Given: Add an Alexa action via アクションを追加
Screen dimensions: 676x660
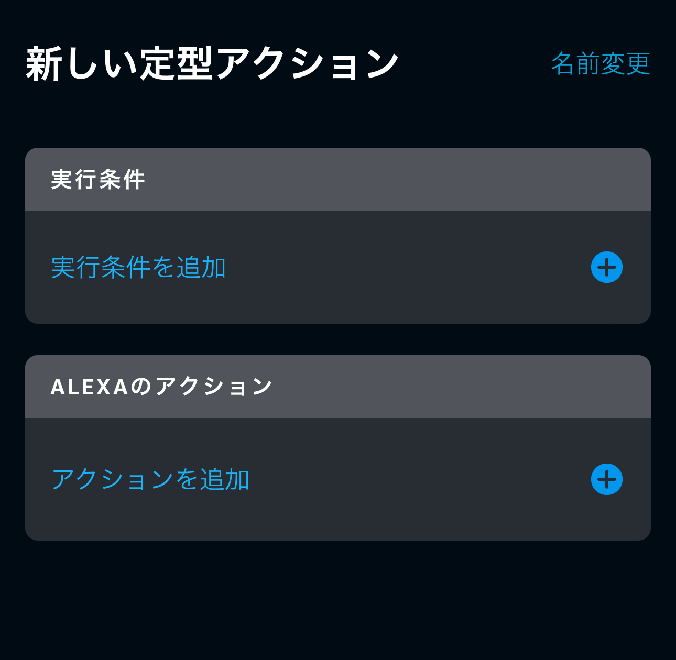Looking at the screenshot, I should [x=150, y=479].
